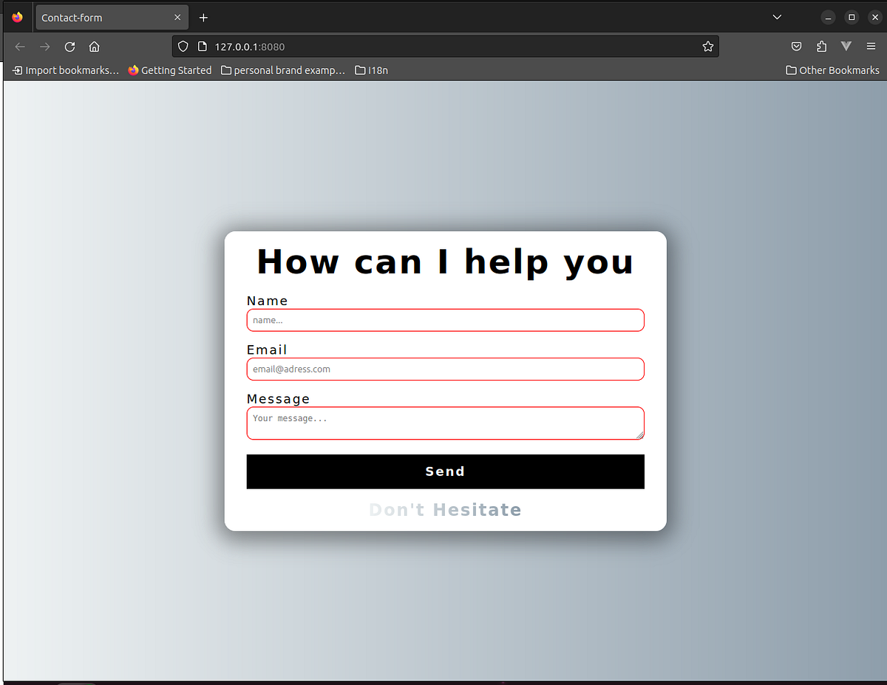Open a new browser tab
Viewport: 887px width, 685px height.
[x=203, y=17]
